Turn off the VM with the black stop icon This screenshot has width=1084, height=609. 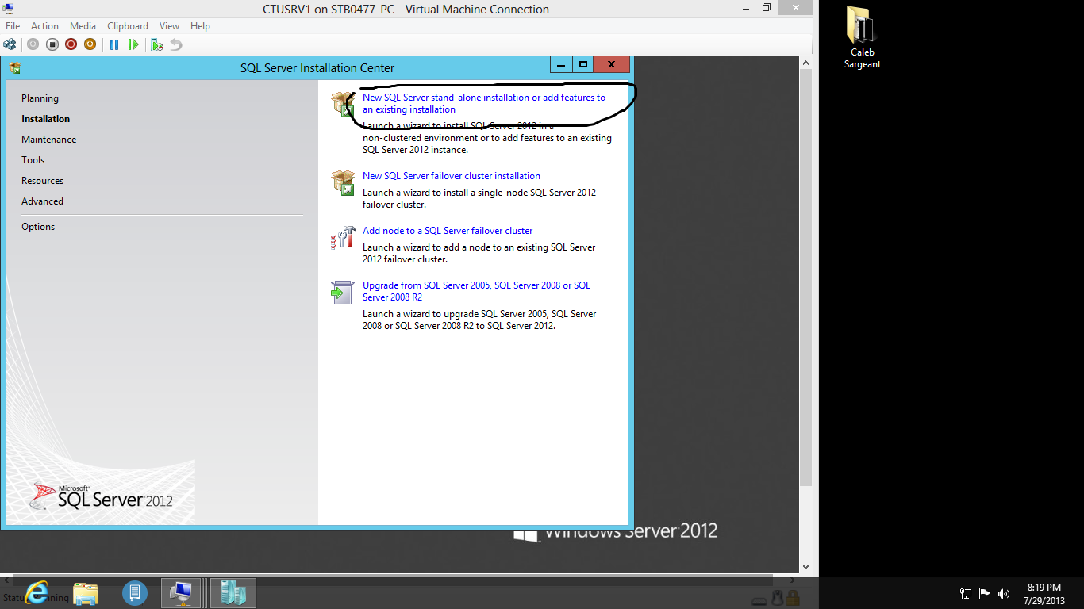click(x=52, y=44)
